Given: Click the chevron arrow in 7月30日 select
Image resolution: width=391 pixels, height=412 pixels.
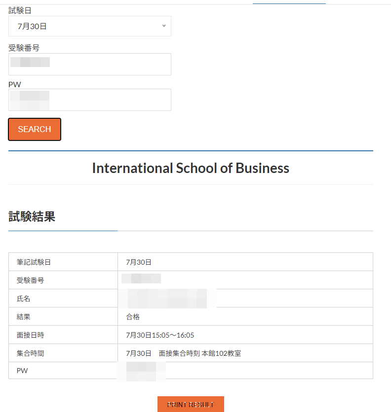Looking at the screenshot, I should click(164, 26).
